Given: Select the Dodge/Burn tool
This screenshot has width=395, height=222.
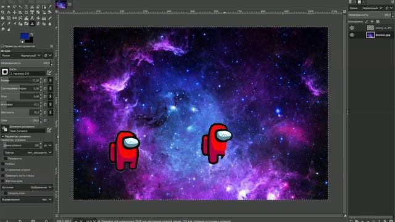Looking at the screenshot, I should click(9, 29).
